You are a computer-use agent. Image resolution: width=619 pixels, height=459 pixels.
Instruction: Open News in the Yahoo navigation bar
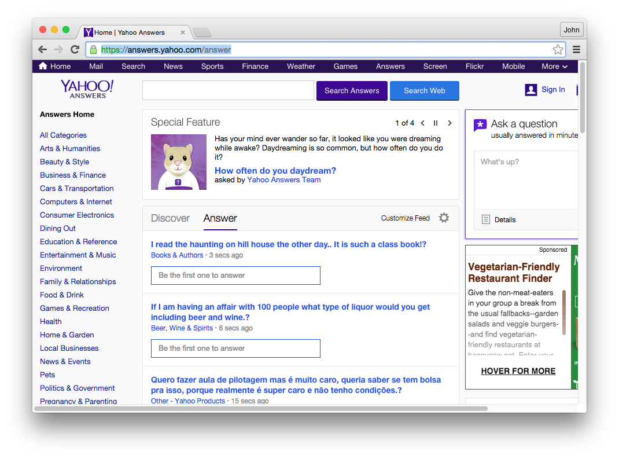click(x=173, y=67)
